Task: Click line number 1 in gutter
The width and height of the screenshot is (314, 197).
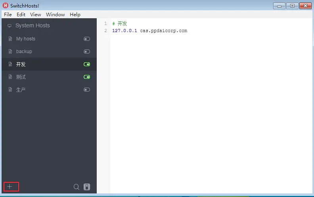Action: 105,23
